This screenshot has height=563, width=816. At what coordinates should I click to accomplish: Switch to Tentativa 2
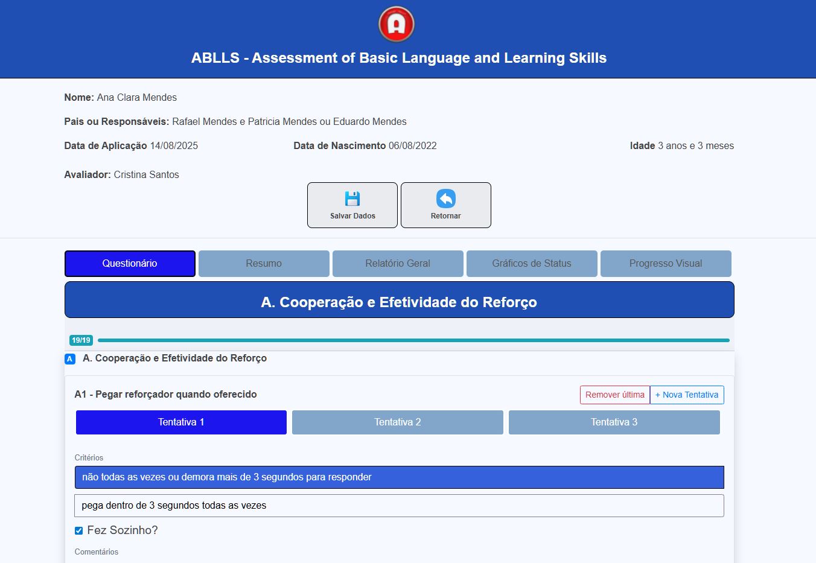[x=397, y=422]
